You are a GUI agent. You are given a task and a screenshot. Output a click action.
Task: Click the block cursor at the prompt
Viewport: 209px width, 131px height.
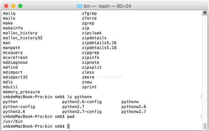coord(68,126)
